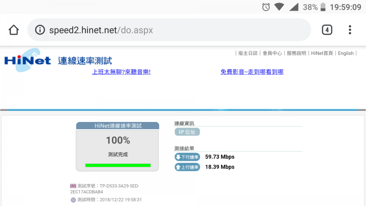Image resolution: width=366 pixels, height=206 pixels.
Task: Click the clock icon beside 測試時間
Action: pos(73,200)
